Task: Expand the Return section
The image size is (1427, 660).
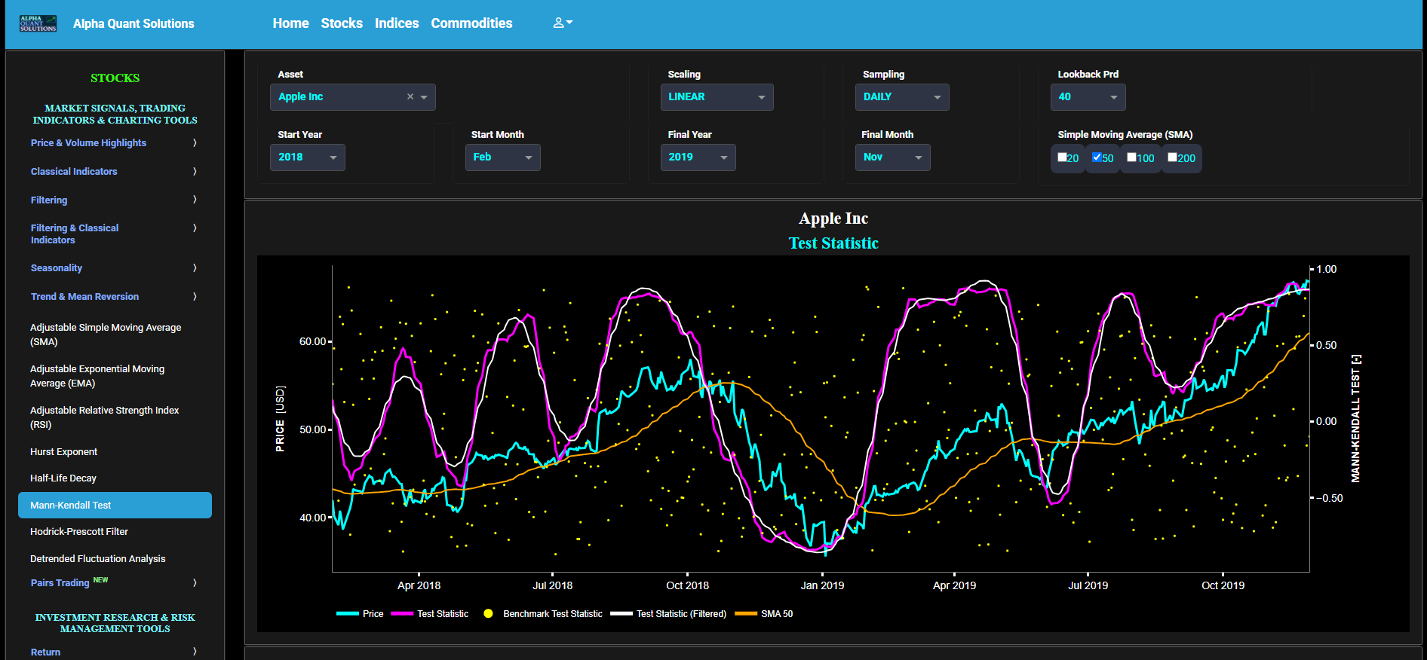Action: coord(114,652)
